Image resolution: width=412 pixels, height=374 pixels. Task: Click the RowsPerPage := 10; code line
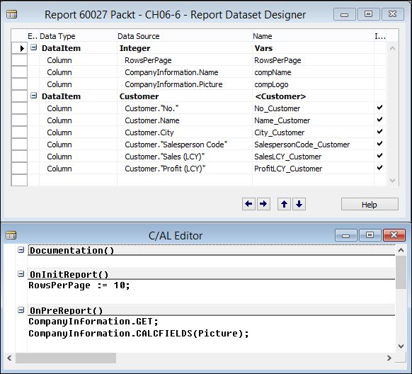click(79, 285)
